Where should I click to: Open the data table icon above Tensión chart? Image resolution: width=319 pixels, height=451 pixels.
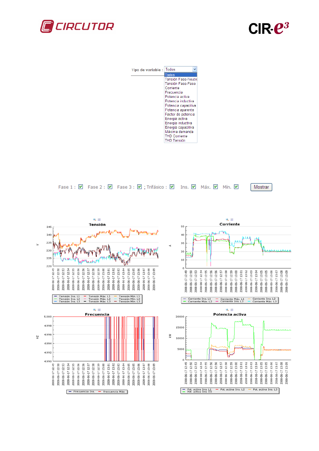tap(99, 220)
